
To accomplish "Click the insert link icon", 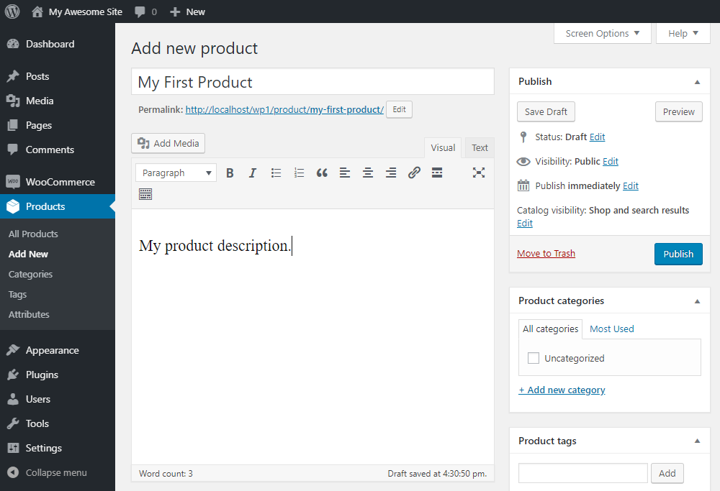I will pos(414,173).
